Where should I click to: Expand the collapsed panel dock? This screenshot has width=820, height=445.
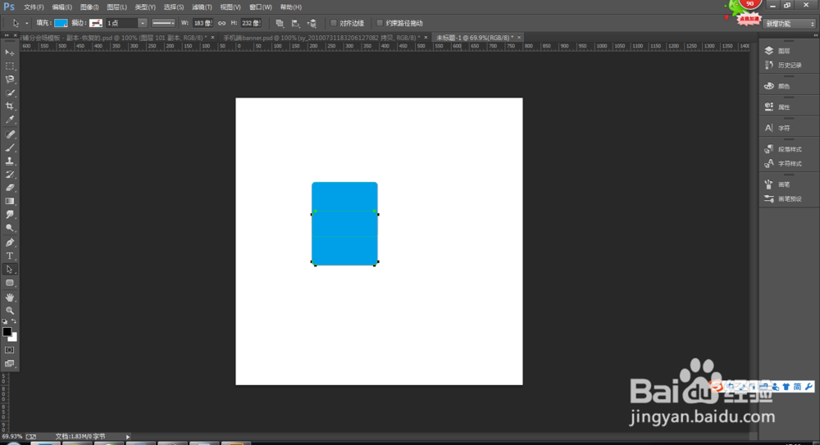tap(815, 35)
